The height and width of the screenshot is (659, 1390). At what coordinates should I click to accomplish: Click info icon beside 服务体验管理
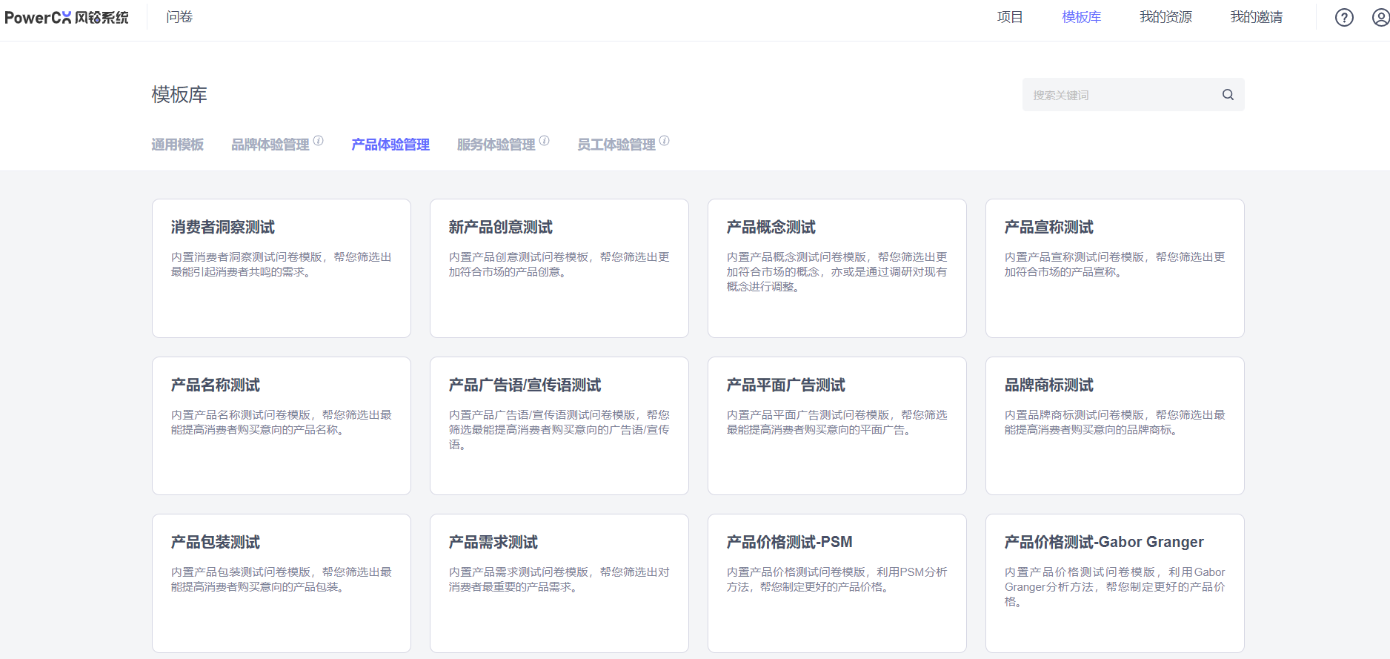pos(545,141)
